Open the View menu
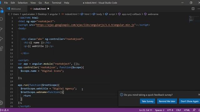 tap(33, 3)
